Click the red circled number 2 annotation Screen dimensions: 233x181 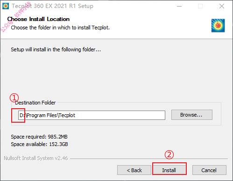pos(169,154)
